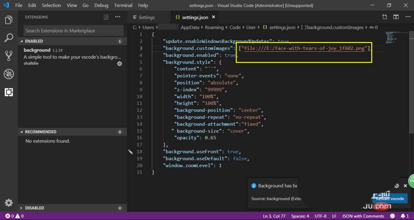
Task: Click Roaming in the breadcrumb path
Action: (x=214, y=27)
